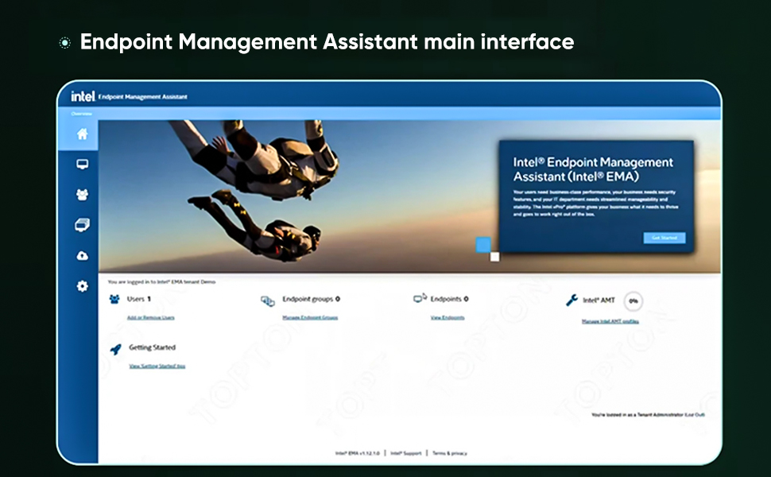Open the Intel Support footer link
771x477 pixels.
[x=406, y=453]
